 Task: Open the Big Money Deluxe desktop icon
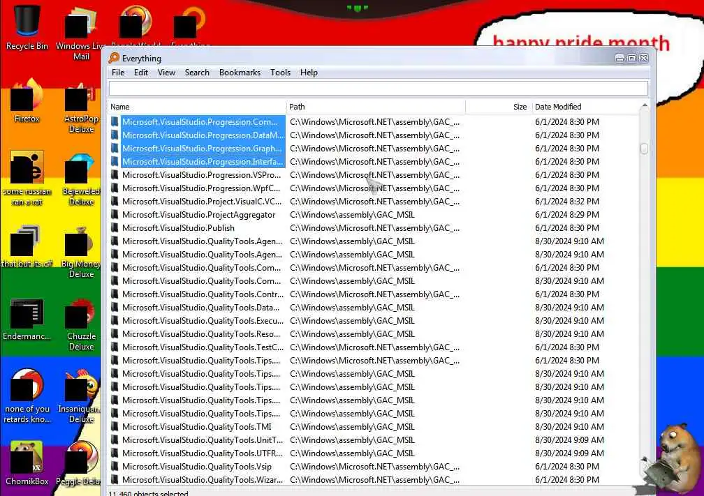pos(81,253)
